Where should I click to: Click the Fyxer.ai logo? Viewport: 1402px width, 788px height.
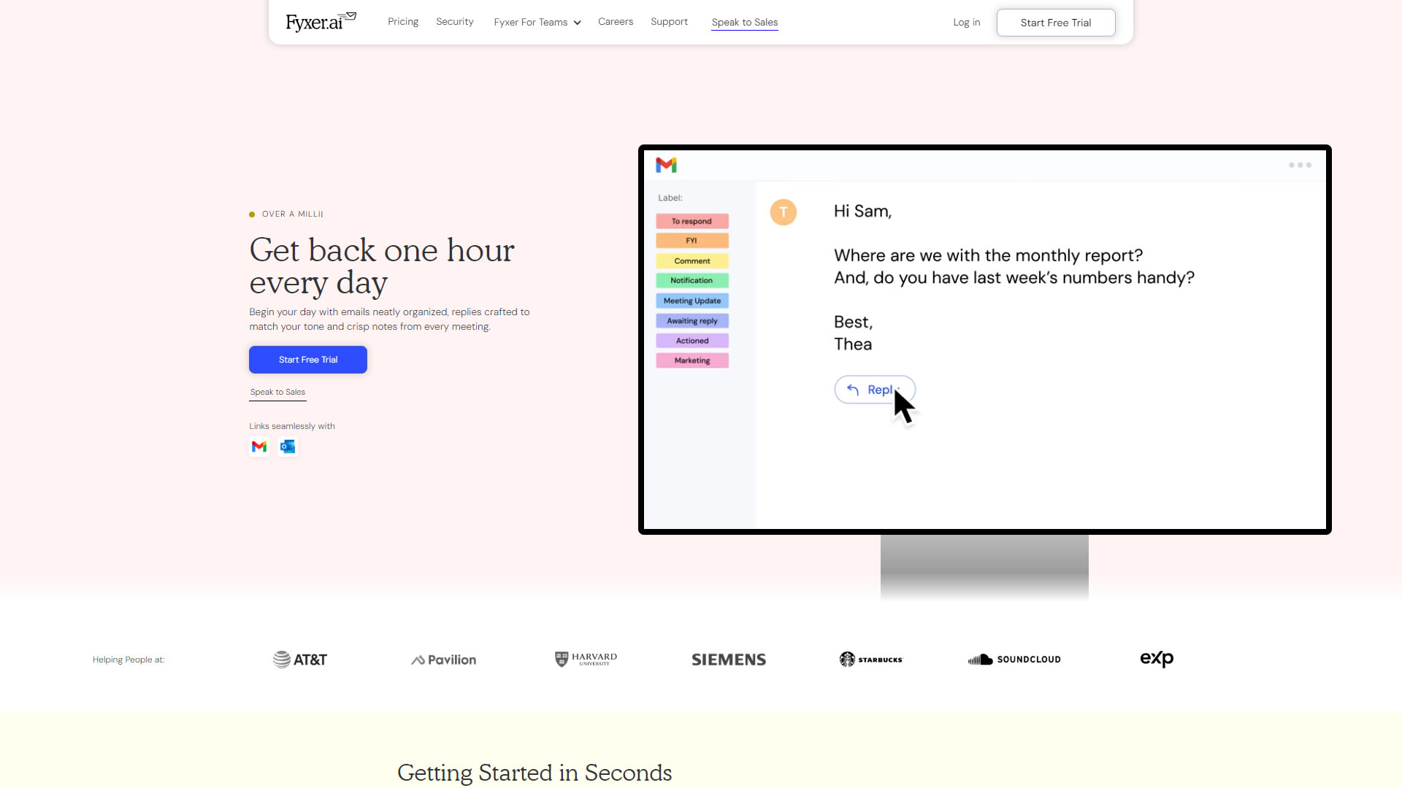(320, 22)
